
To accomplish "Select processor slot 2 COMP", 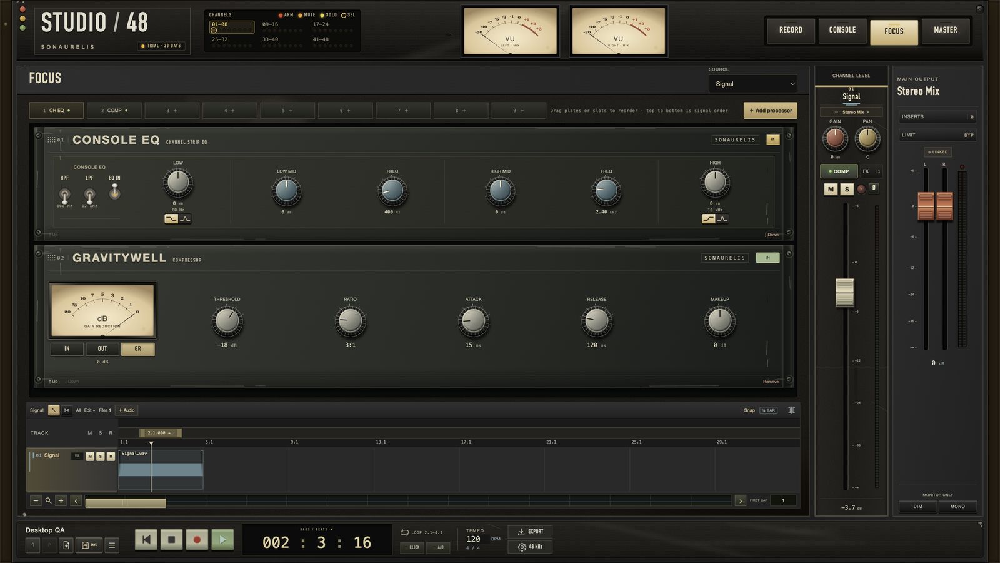I will point(114,111).
